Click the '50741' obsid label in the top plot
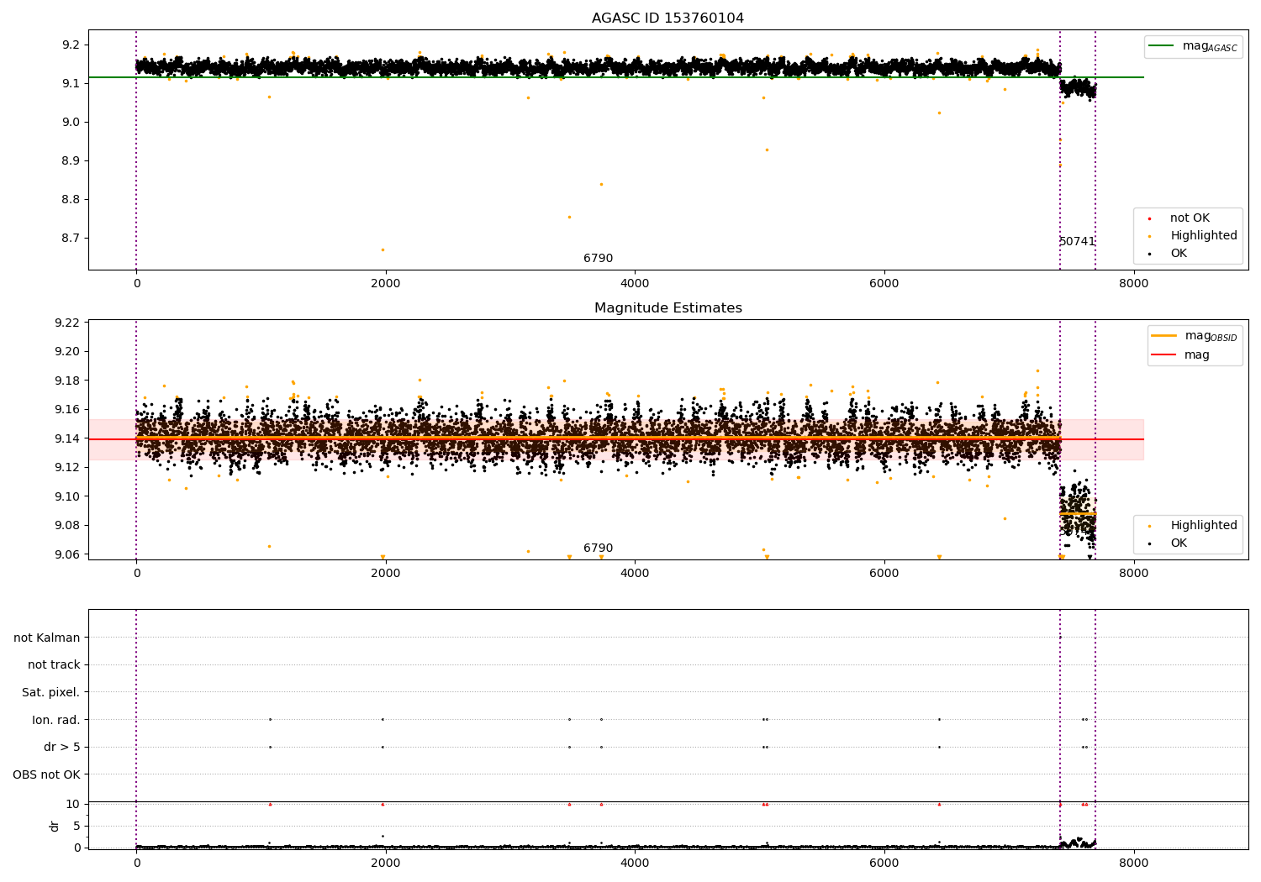The height and width of the screenshot is (882, 1261). click(x=1077, y=242)
